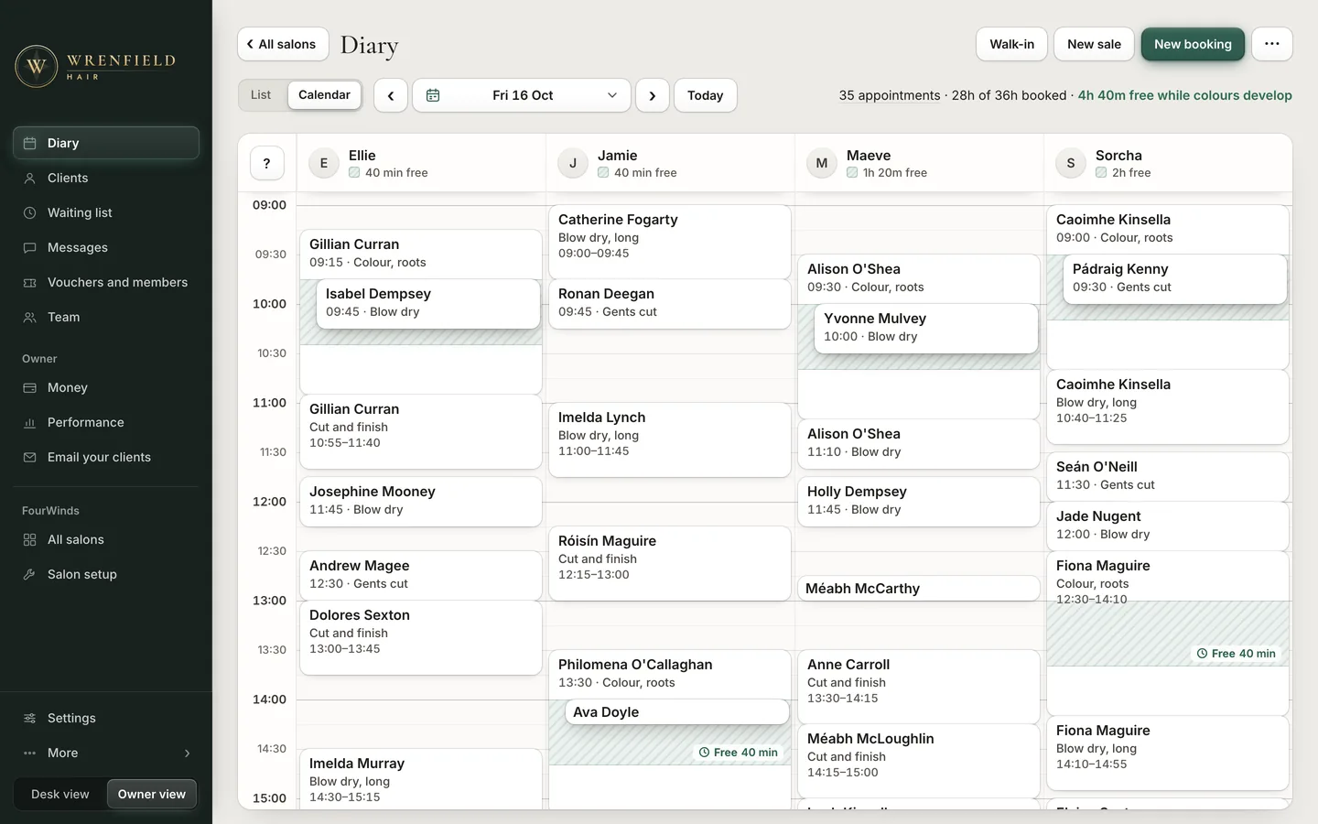Switch to Desk view
Viewport: 1318px width, 824px height.
[x=60, y=794]
